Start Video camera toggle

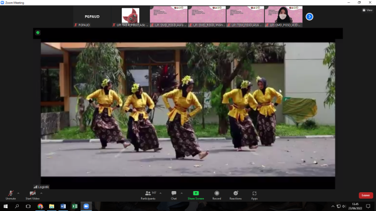(x=32, y=195)
